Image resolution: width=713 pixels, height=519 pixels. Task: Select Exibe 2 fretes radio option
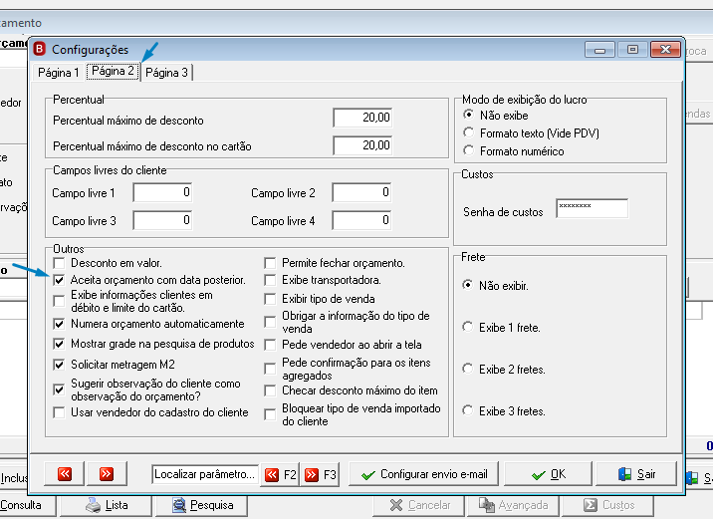pos(467,369)
